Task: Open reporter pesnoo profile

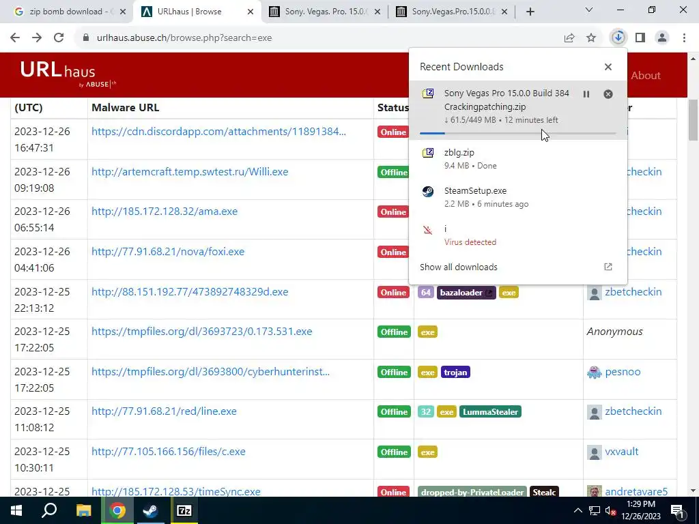Action: (x=623, y=372)
